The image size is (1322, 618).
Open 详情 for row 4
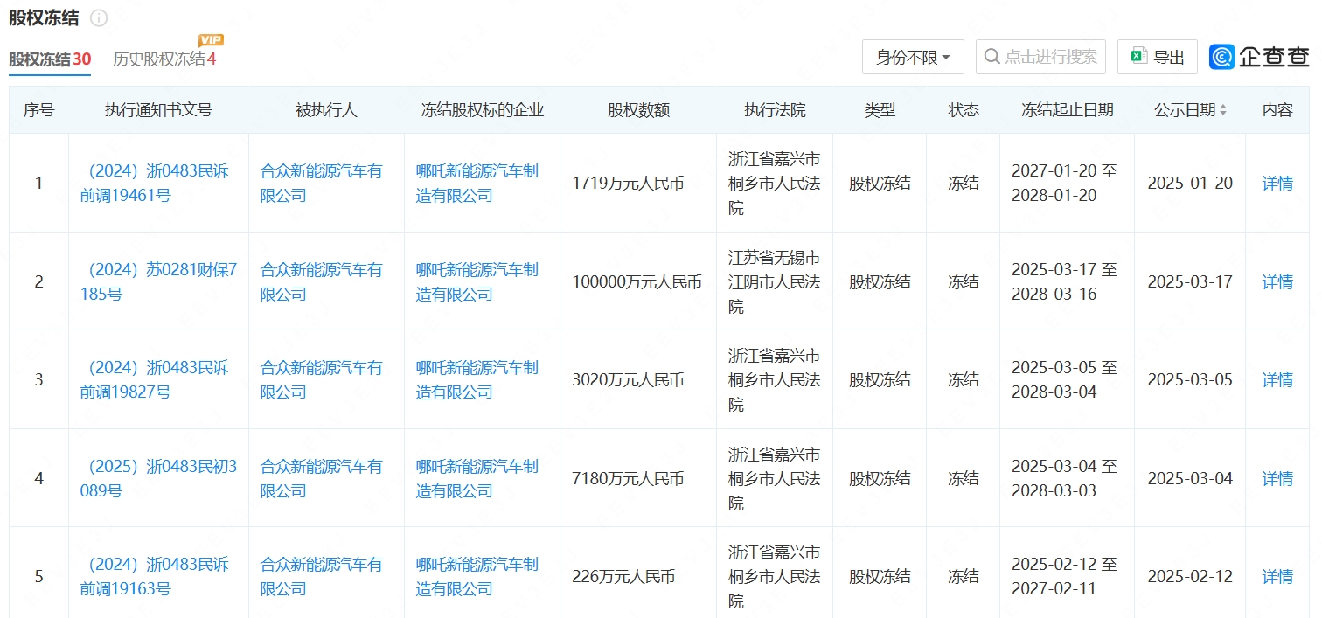(x=1277, y=478)
